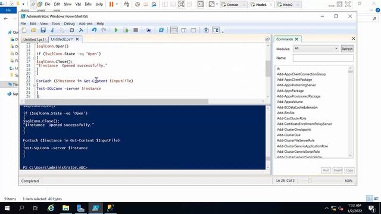Click the orange Pause VM icon
Image resolution: width=381 pixels, height=214 pixels.
[111, 4]
